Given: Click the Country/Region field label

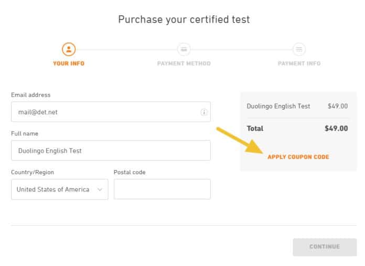Looking at the screenshot, I should coord(33,172).
